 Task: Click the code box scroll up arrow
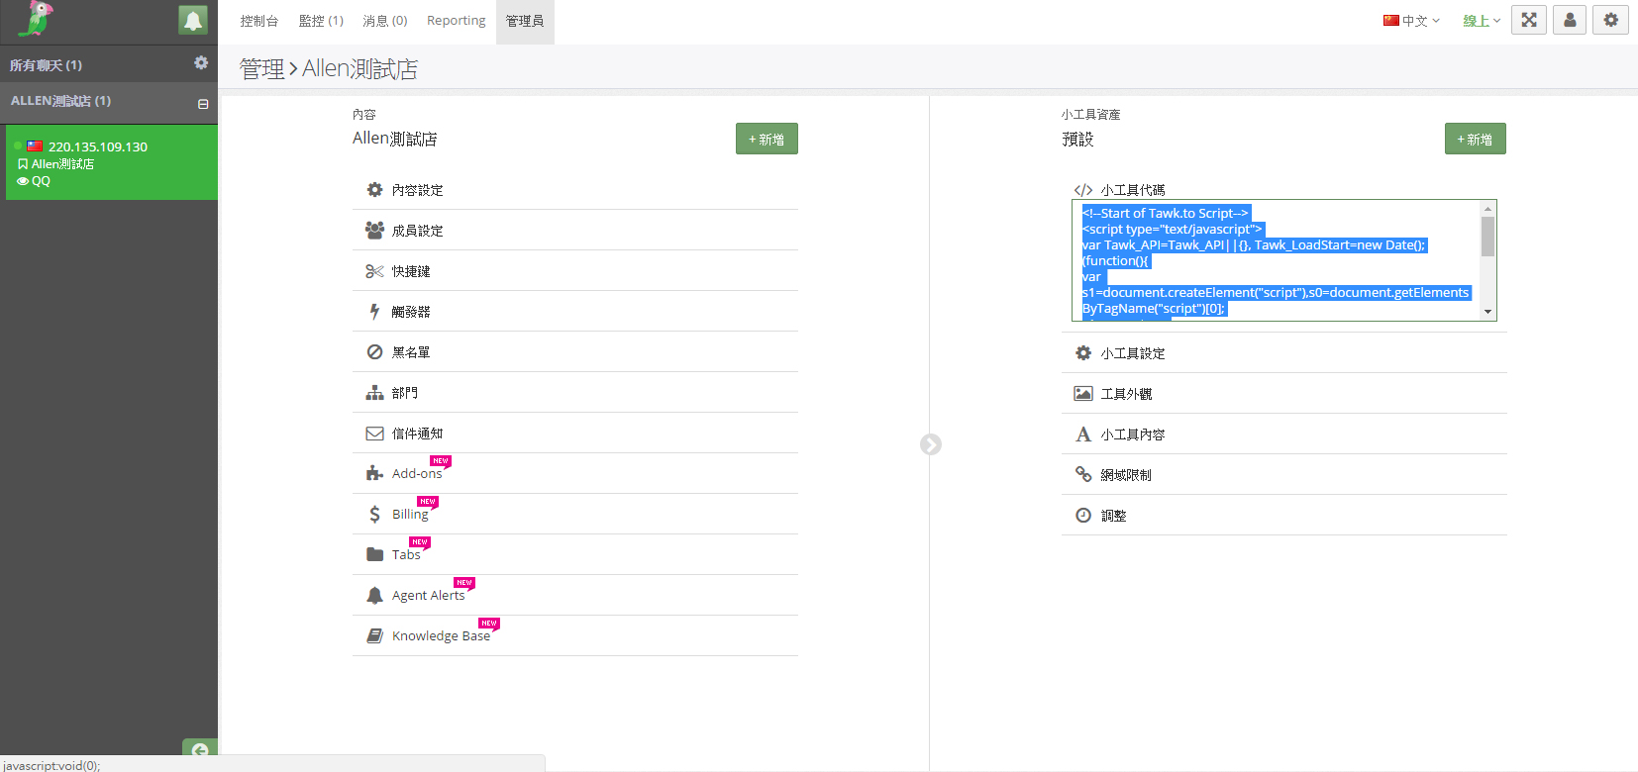tap(1487, 209)
